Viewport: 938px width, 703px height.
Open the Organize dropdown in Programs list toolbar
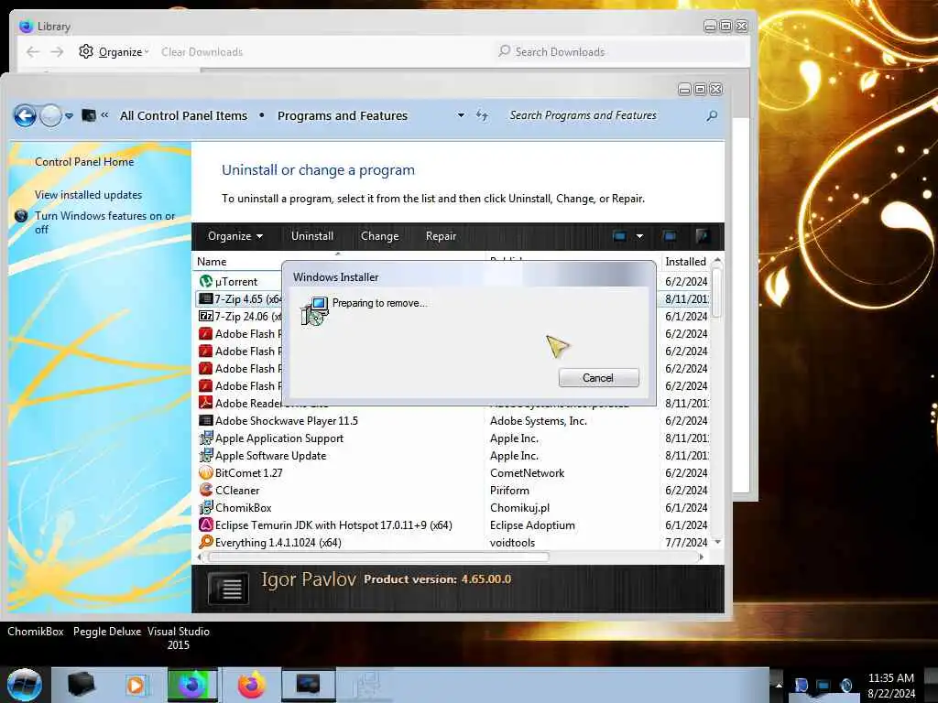pyautogui.click(x=235, y=236)
